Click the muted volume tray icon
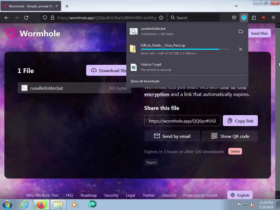The width and height of the screenshot is (280, 210). click(x=252, y=205)
